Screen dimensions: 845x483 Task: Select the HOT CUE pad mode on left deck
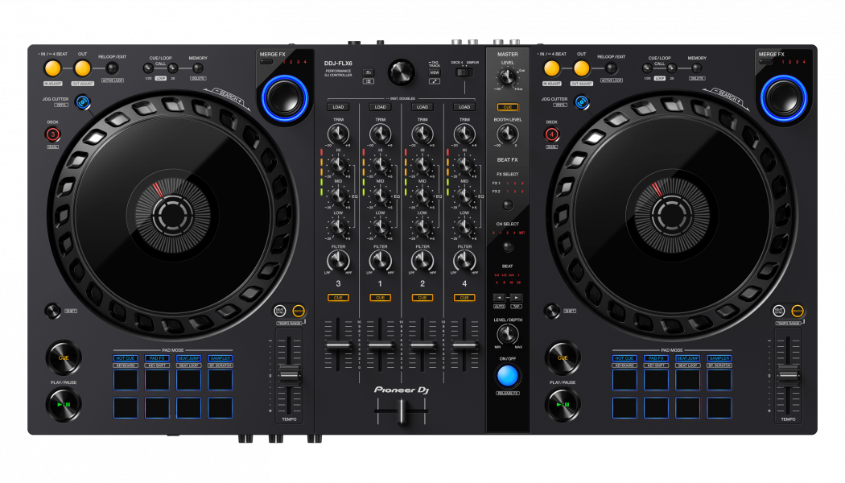pos(126,357)
